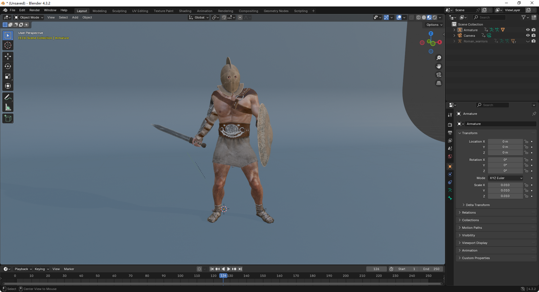This screenshot has width=539, height=292.
Task: Open the Object Mode dropdown
Action: pos(29,18)
